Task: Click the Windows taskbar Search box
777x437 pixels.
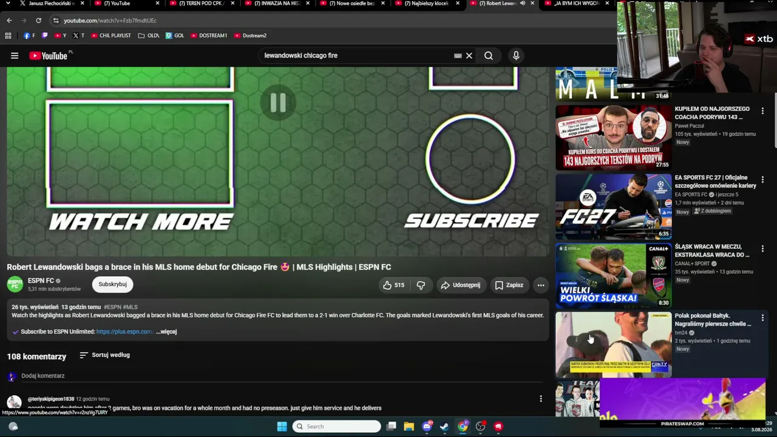Action: click(337, 427)
